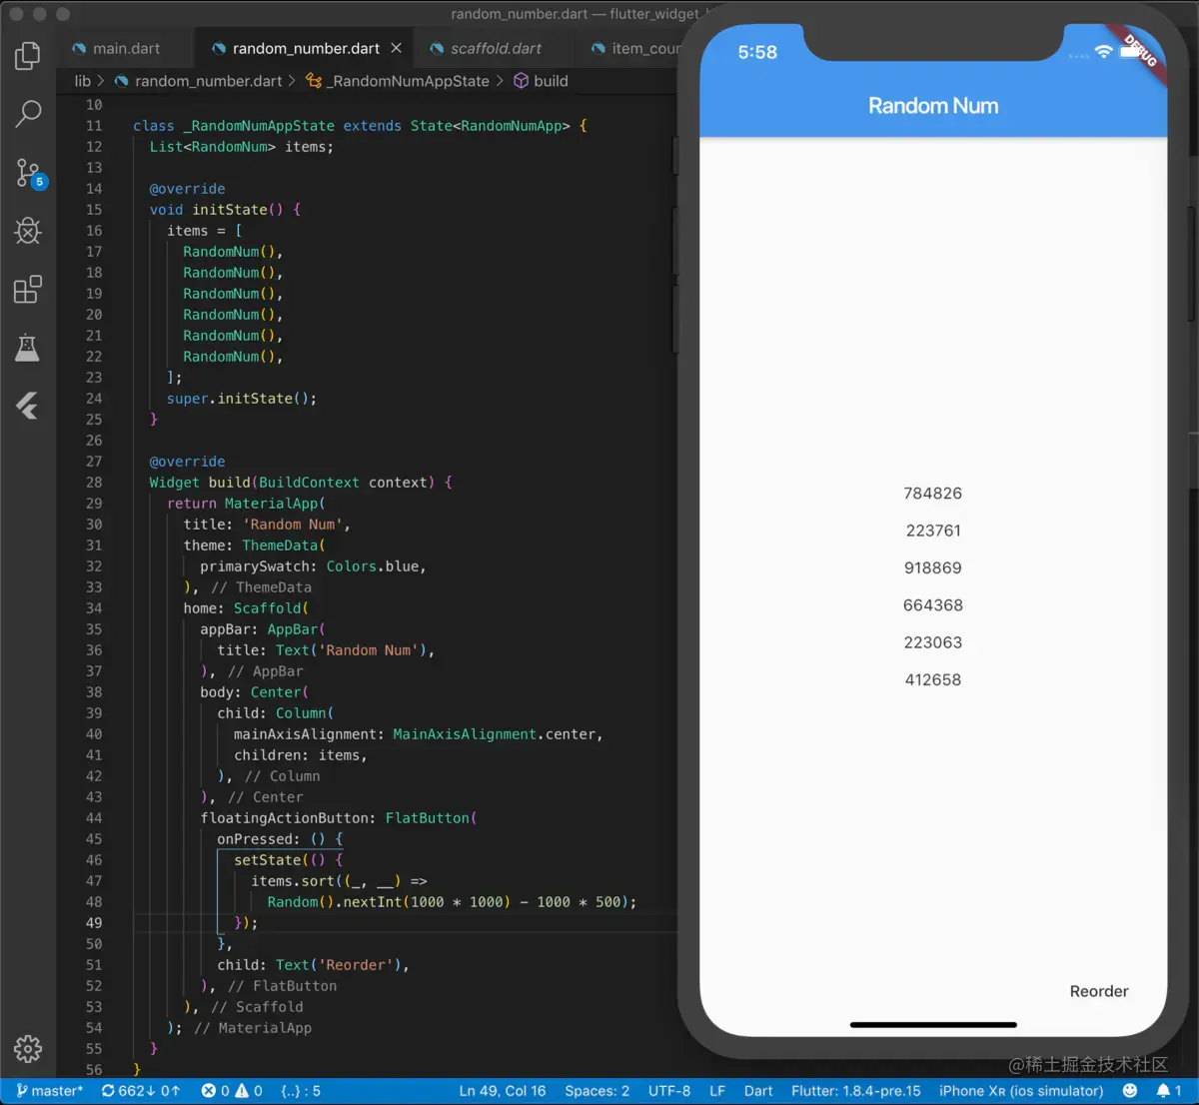
Task: Open the Extensions view
Action: (28, 289)
